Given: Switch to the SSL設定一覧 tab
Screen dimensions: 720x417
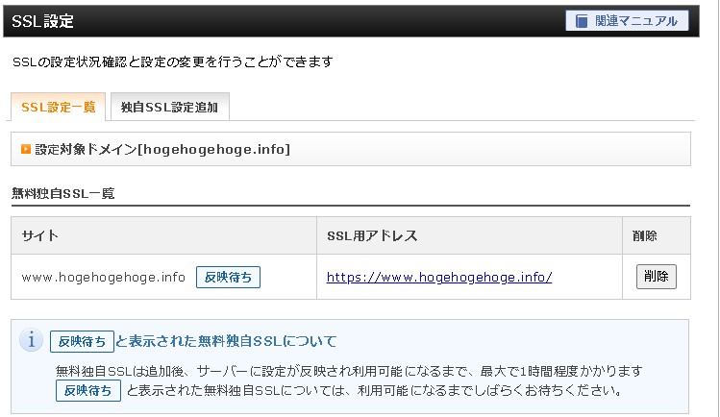Looking at the screenshot, I should pyautogui.click(x=58, y=107).
